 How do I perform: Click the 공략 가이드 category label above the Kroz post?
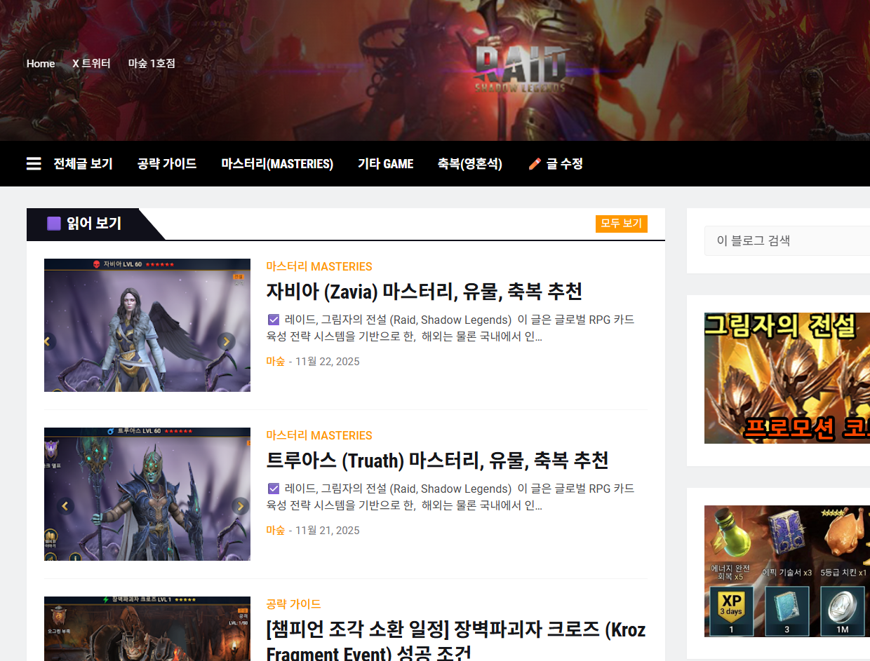(293, 602)
